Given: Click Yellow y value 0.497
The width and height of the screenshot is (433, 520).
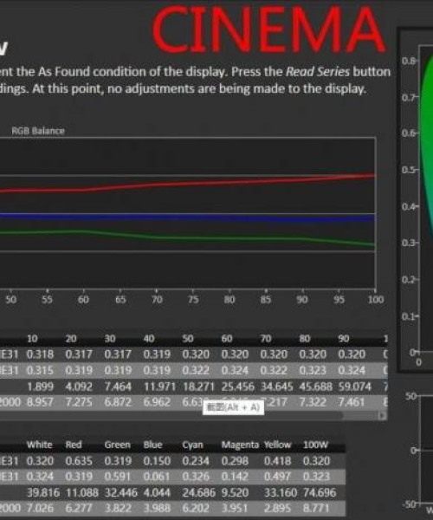Looking at the screenshot, I should coord(278,477).
